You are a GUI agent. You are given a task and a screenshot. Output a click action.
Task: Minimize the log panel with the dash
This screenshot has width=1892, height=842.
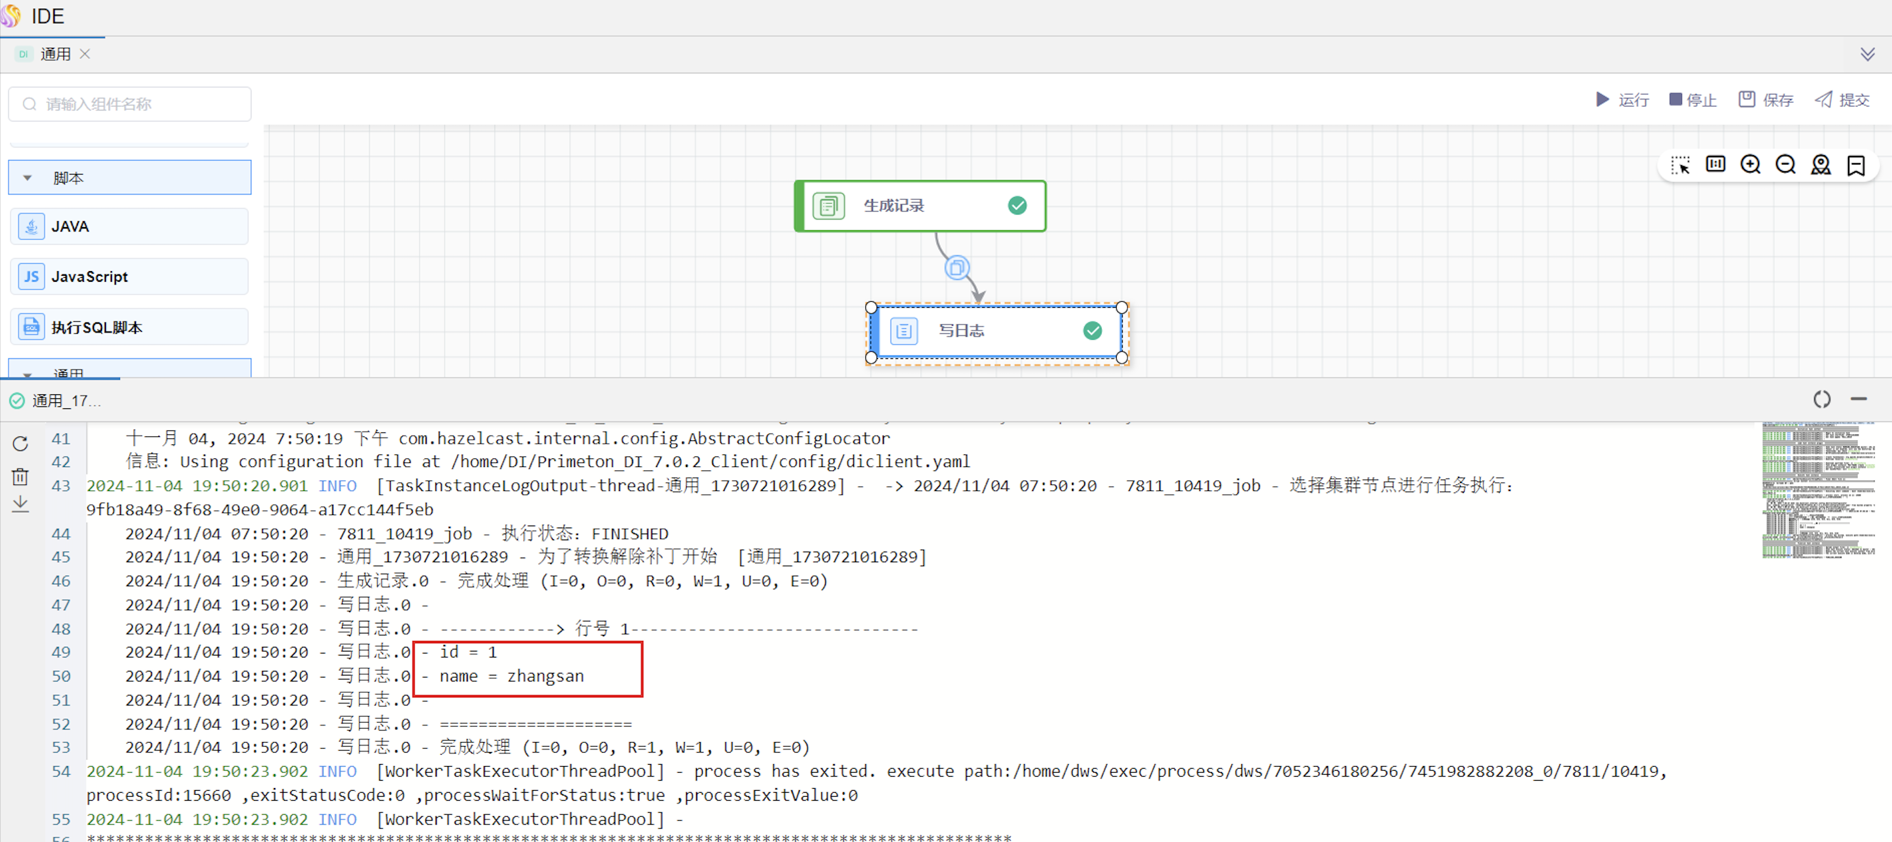[1858, 399]
